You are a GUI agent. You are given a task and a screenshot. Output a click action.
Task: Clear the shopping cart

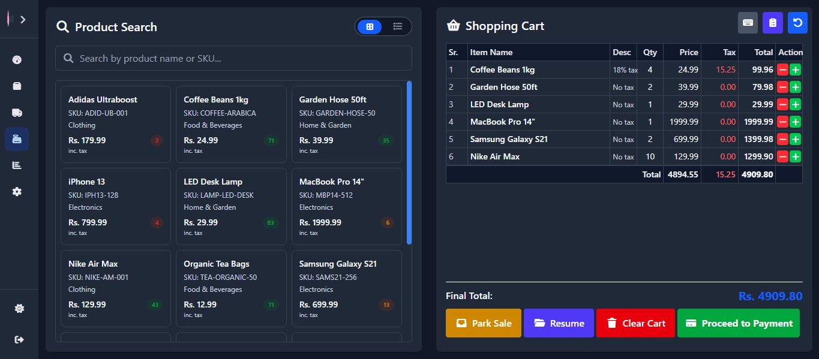click(635, 322)
